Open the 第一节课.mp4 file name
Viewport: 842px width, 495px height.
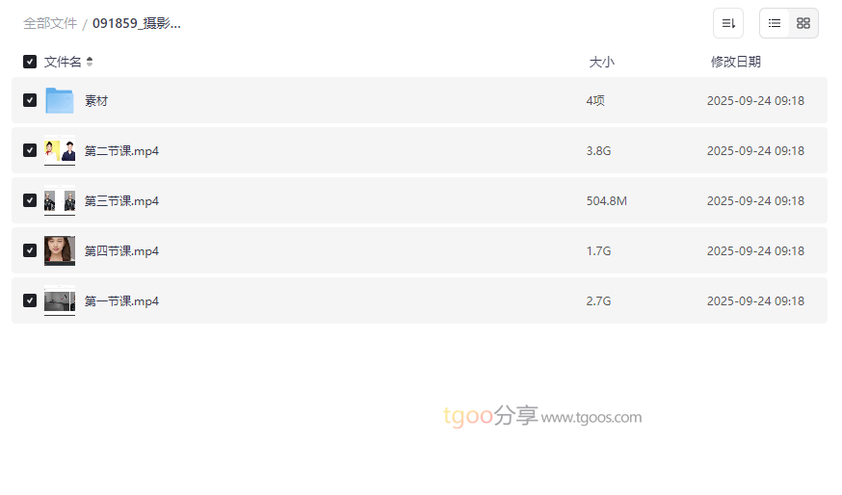coord(121,301)
